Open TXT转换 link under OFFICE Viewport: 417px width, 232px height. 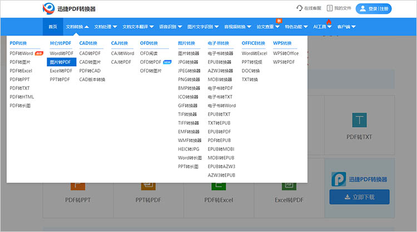click(x=250, y=79)
